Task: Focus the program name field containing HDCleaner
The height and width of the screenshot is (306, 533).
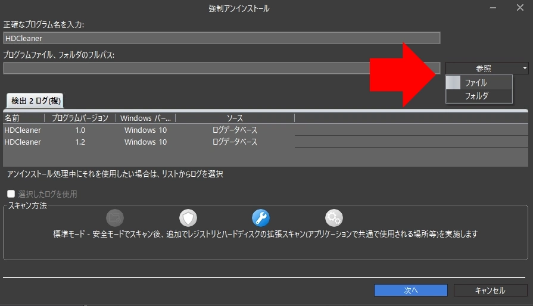Action: coord(222,38)
